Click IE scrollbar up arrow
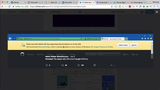This screenshot has height=90, width=160. tap(152, 43)
